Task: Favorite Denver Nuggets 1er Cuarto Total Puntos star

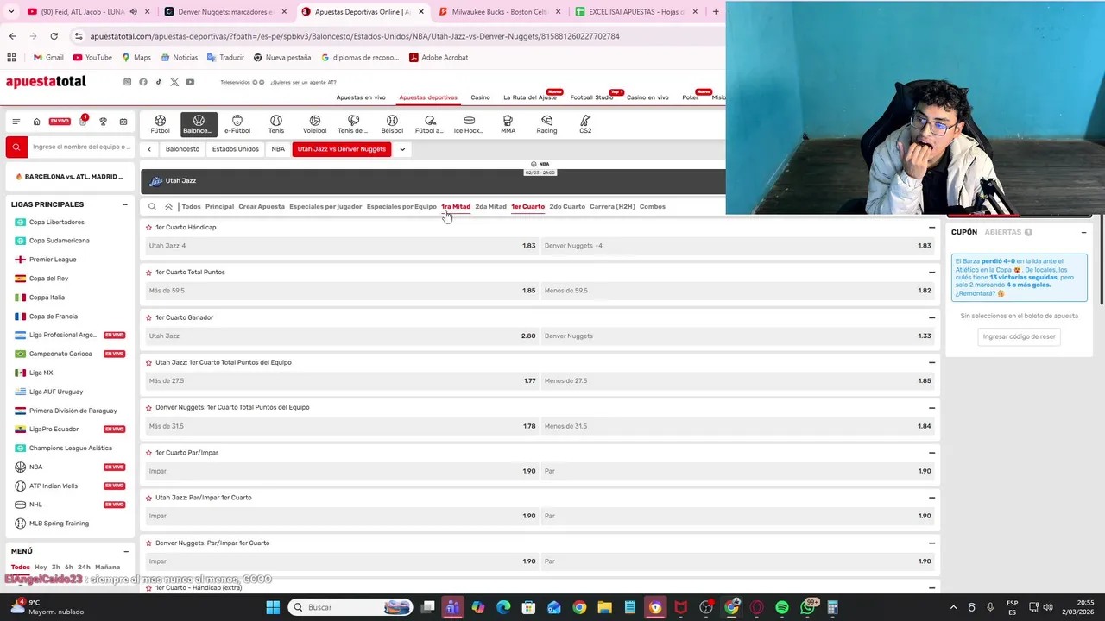Action: tap(148, 407)
